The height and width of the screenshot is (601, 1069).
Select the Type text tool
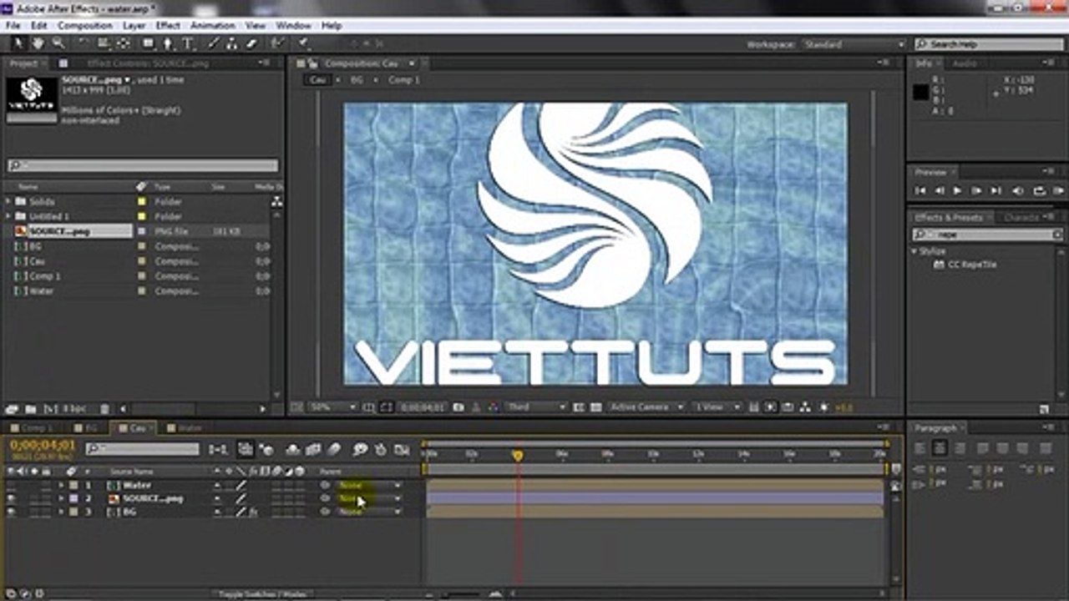[188, 43]
